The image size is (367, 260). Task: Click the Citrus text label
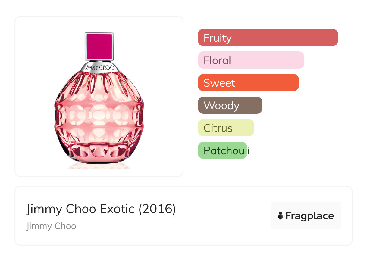tap(218, 128)
